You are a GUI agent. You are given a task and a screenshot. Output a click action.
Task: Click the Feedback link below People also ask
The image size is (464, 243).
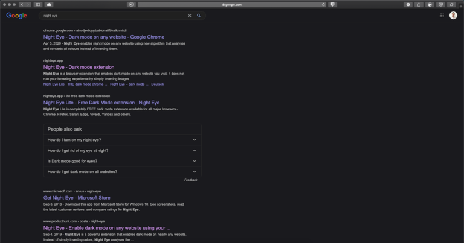(190, 180)
